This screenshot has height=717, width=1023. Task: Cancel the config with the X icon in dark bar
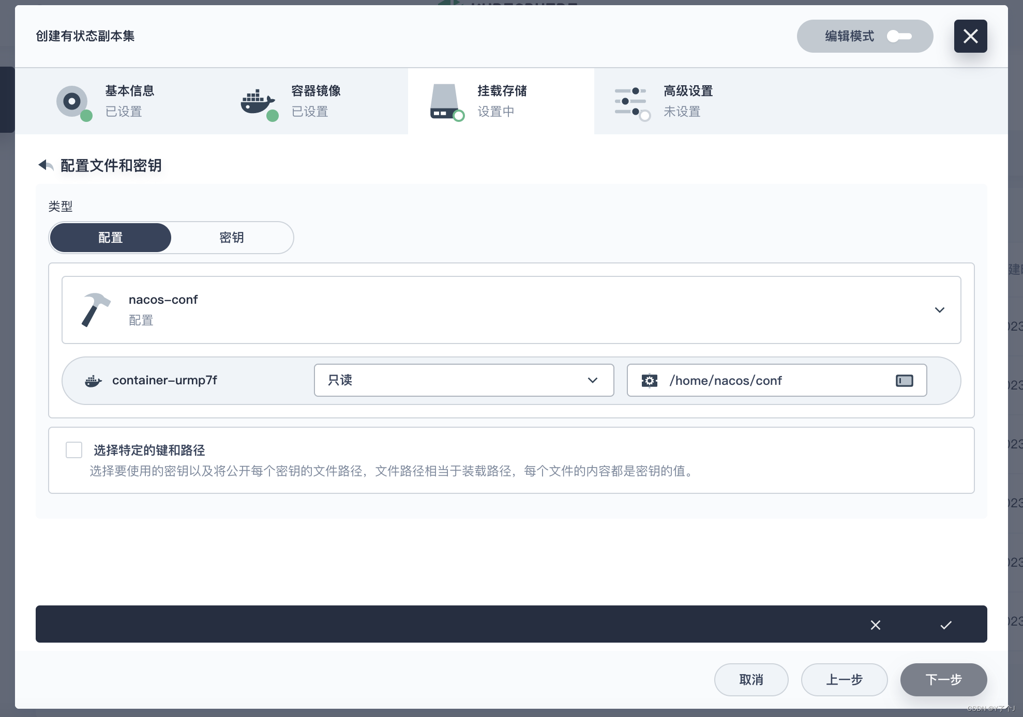876,625
